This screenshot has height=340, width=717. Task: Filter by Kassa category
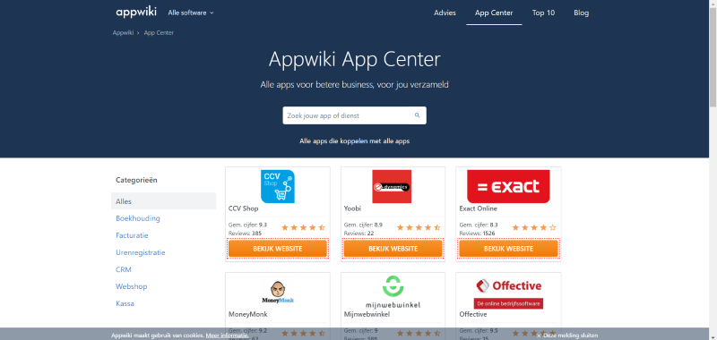coord(125,303)
